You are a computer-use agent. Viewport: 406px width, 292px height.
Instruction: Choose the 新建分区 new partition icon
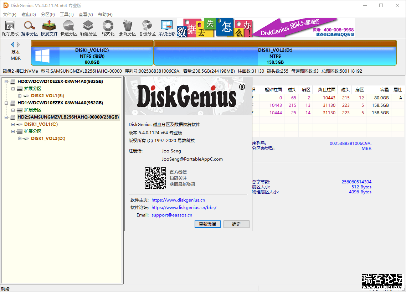[88, 28]
